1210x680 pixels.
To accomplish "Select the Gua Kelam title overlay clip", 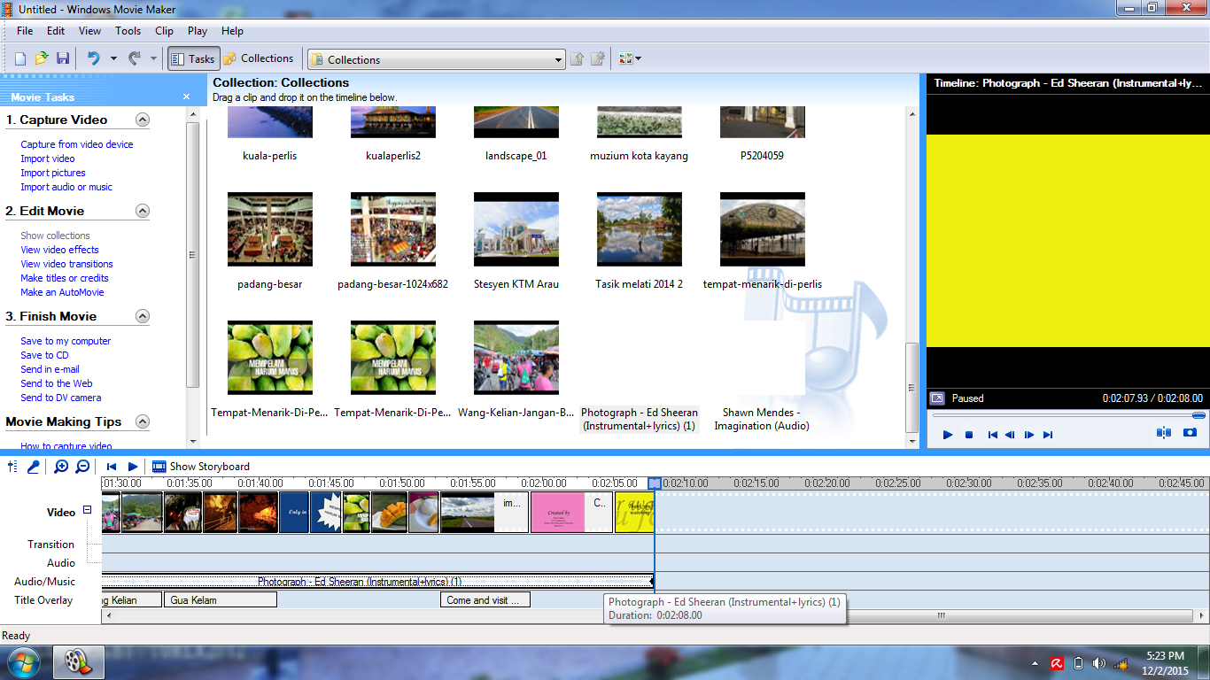I will click(x=221, y=600).
